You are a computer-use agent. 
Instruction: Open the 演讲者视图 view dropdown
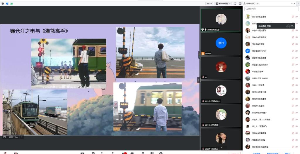(x=223, y=3)
